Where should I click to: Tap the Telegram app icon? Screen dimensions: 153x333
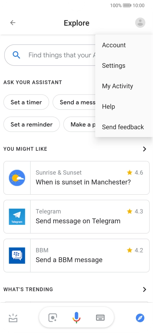pyautogui.click(x=17, y=217)
